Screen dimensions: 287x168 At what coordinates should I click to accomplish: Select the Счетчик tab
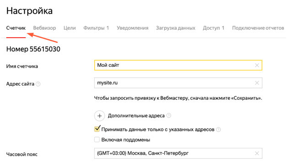tap(16, 28)
